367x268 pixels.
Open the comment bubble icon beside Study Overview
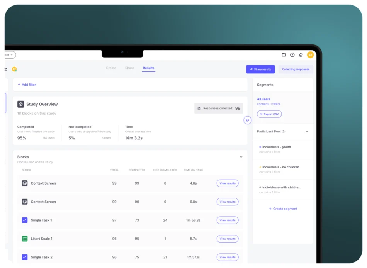tap(248, 120)
